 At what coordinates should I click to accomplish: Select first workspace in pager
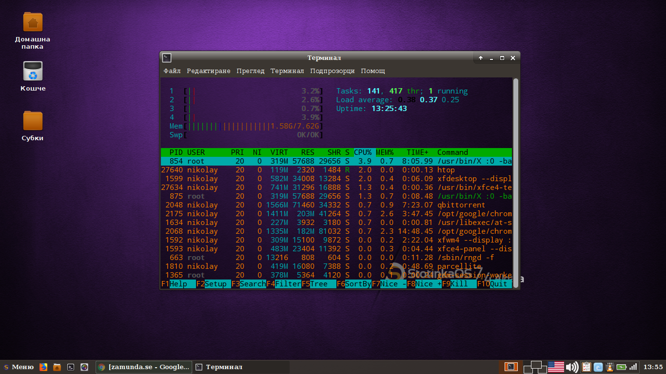(x=511, y=367)
